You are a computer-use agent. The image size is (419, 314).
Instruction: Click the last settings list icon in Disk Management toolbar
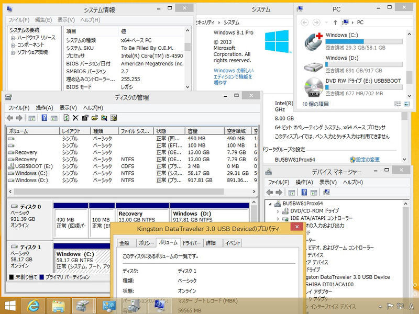tap(114, 118)
